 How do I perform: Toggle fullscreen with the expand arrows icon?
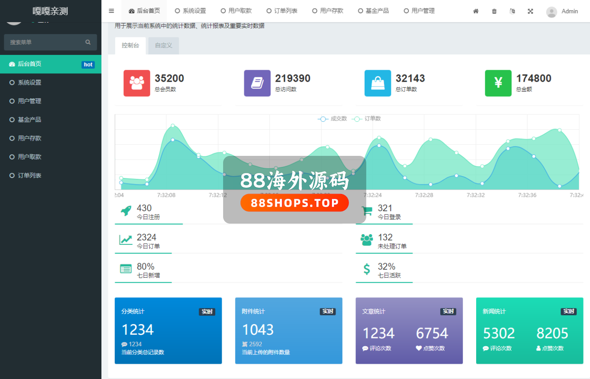[x=531, y=11]
